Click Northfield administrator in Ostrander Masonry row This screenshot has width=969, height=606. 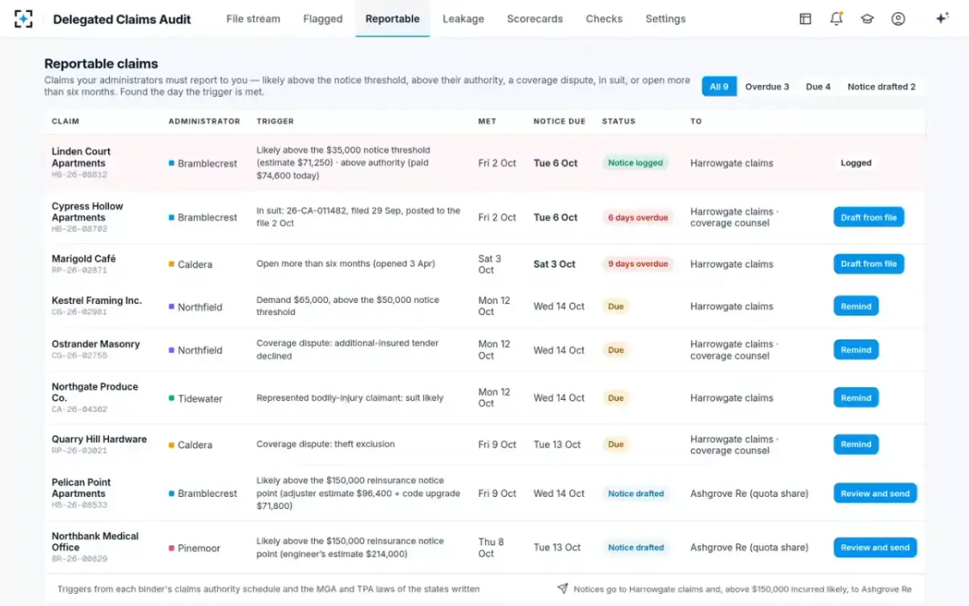[200, 350]
